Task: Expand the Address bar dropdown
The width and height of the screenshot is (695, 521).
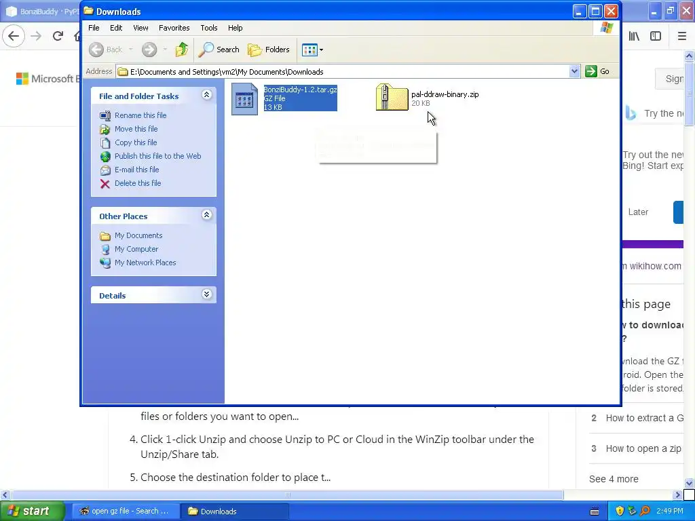Action: point(574,71)
